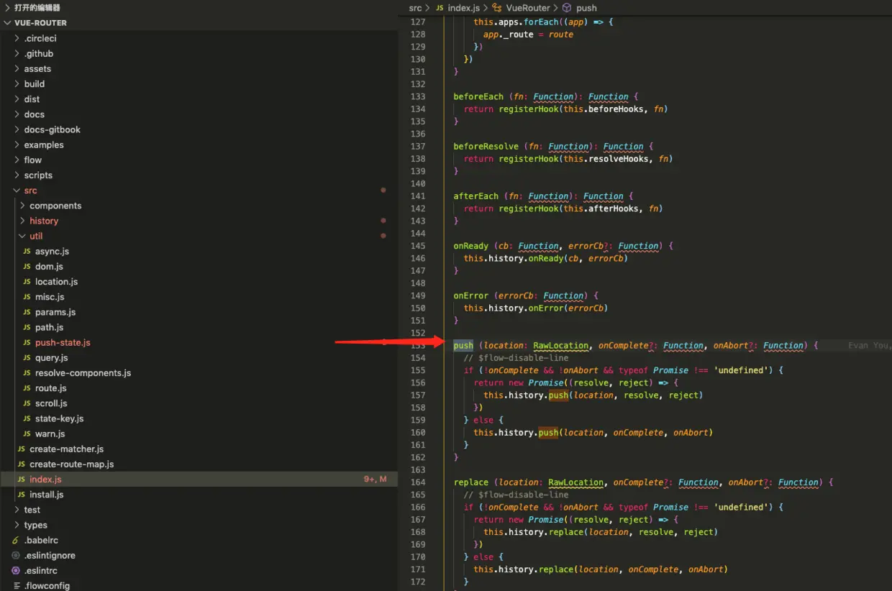
Task: Click the JS icon next to path.js
Action: pos(27,327)
